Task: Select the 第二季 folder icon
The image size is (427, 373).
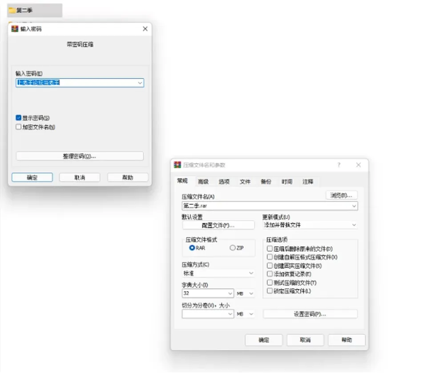Action: point(12,10)
